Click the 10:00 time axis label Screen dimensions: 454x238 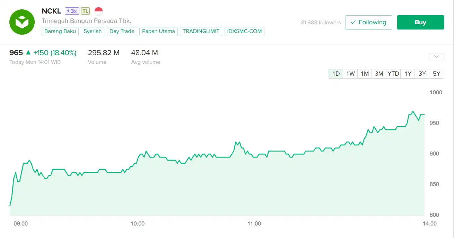(138, 224)
